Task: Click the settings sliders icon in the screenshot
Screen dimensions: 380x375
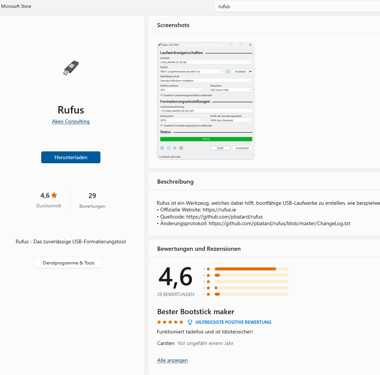Action: pyautogui.click(x=175, y=148)
